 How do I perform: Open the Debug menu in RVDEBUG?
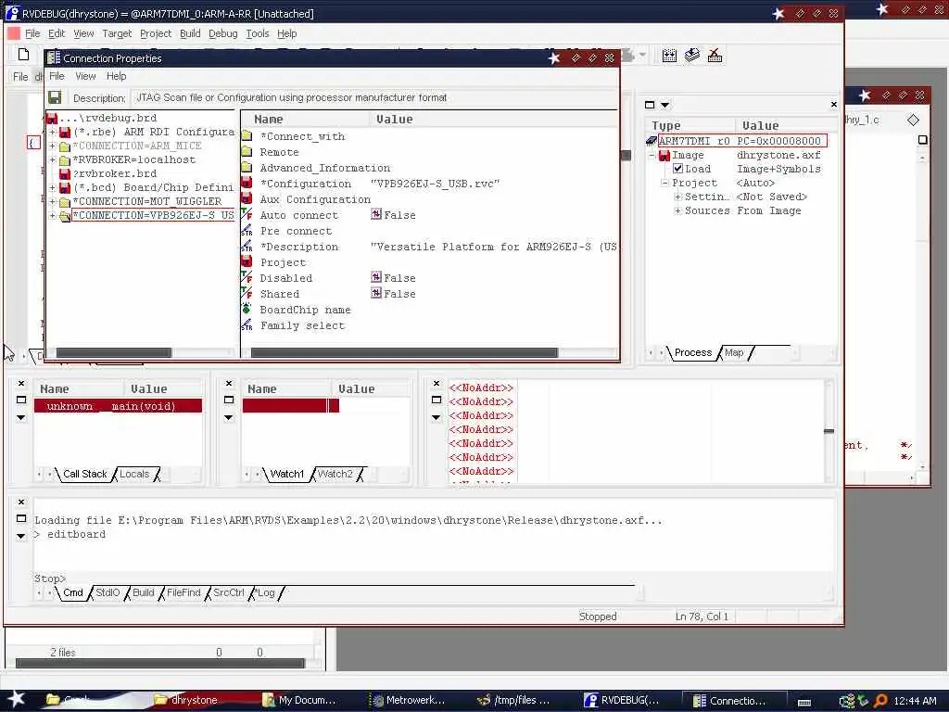(222, 33)
